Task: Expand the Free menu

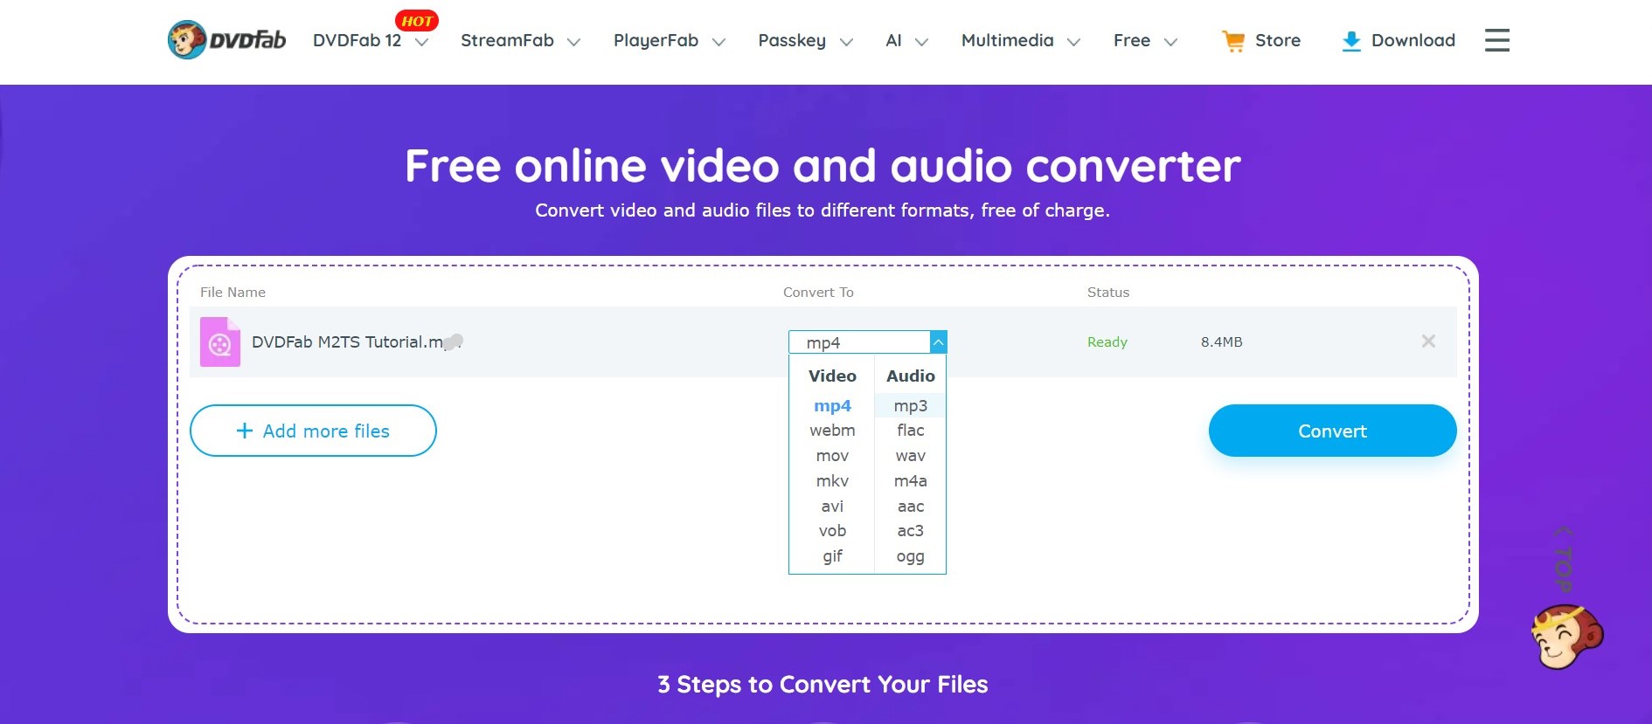Action: click(1170, 42)
